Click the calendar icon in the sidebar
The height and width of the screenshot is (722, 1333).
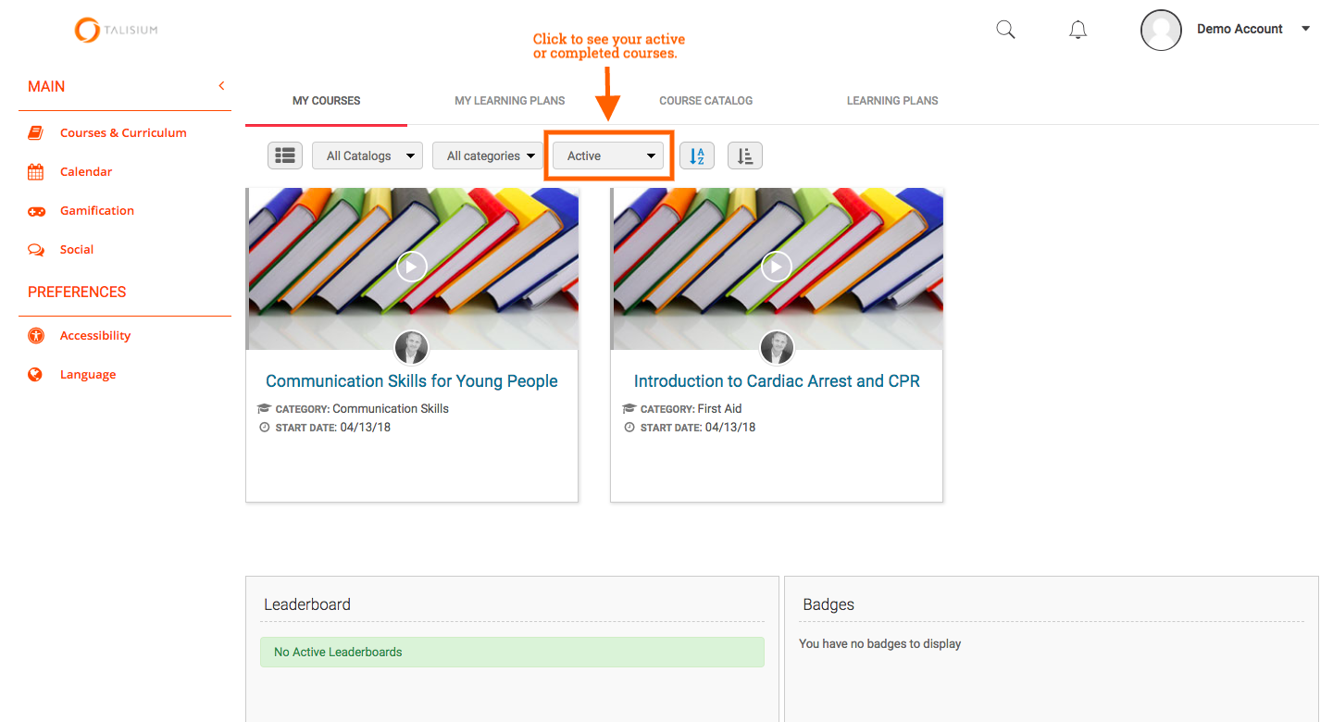(35, 172)
